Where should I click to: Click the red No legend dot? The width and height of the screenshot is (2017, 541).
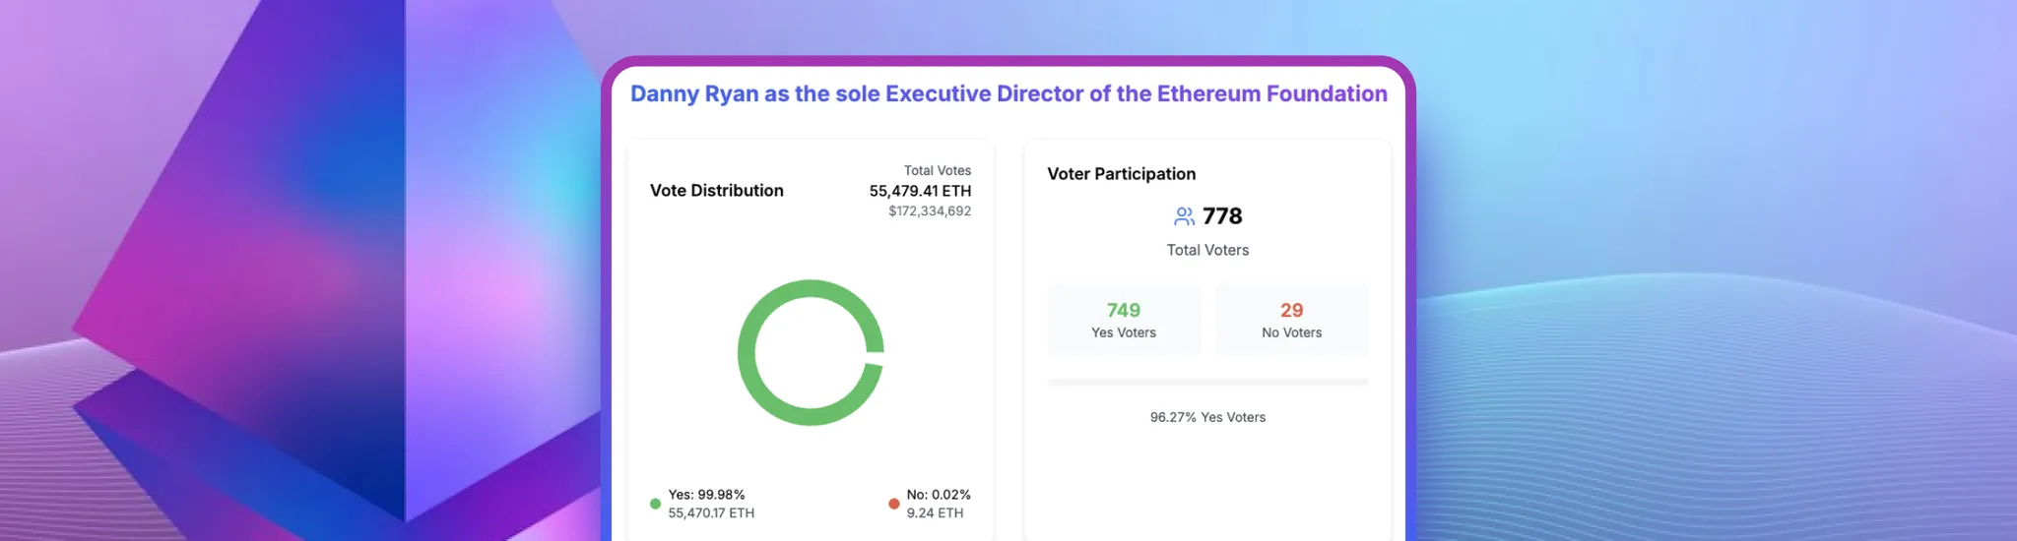coord(894,504)
